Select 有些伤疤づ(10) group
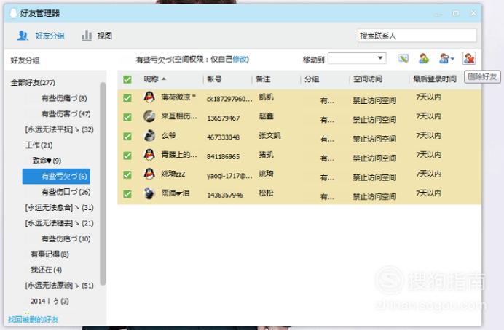Viewport: 504px width, 330px height. (66, 239)
